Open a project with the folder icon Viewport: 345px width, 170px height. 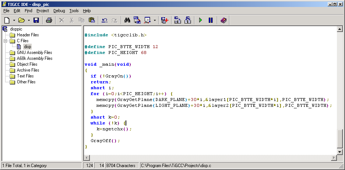tap(22, 21)
